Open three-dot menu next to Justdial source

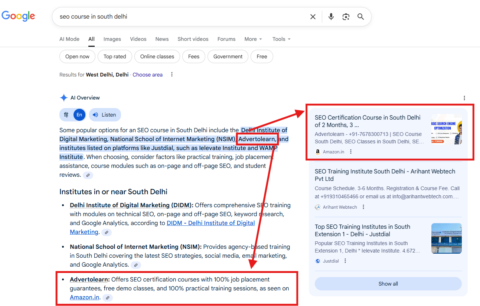[x=345, y=261]
